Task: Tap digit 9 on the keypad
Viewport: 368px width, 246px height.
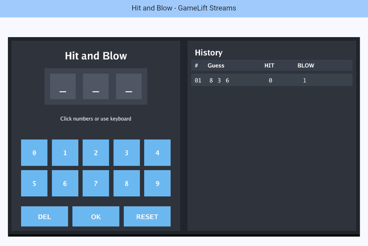Action: (x=157, y=183)
